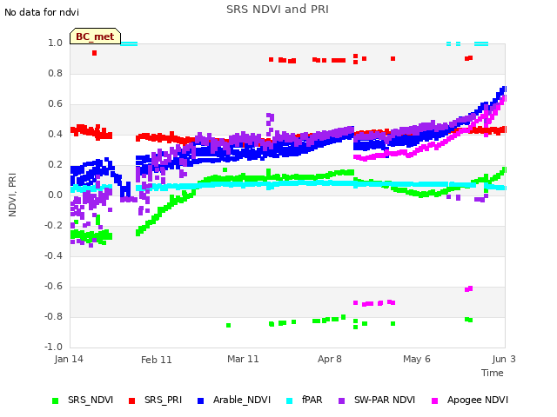Click the BC_met annotation label
The height and width of the screenshot is (417, 557).
pyautogui.click(x=95, y=36)
